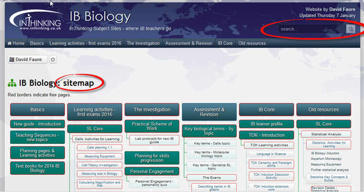Select Statistical Analysis under Old resources

coord(326,134)
